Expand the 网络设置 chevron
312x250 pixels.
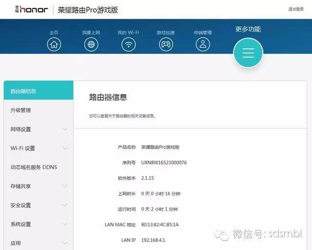pyautogui.click(x=65, y=129)
